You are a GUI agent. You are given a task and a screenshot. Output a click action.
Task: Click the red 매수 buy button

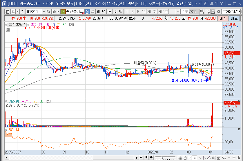(223, 18)
